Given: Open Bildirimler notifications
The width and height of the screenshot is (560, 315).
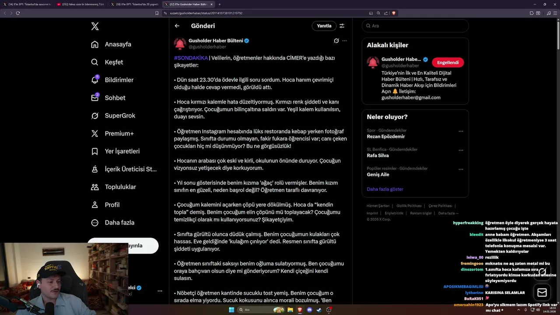Looking at the screenshot, I should [x=112, y=80].
